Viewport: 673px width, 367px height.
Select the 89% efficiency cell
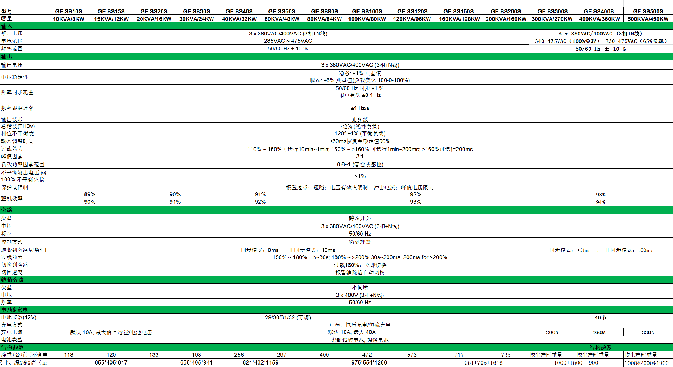(90, 194)
